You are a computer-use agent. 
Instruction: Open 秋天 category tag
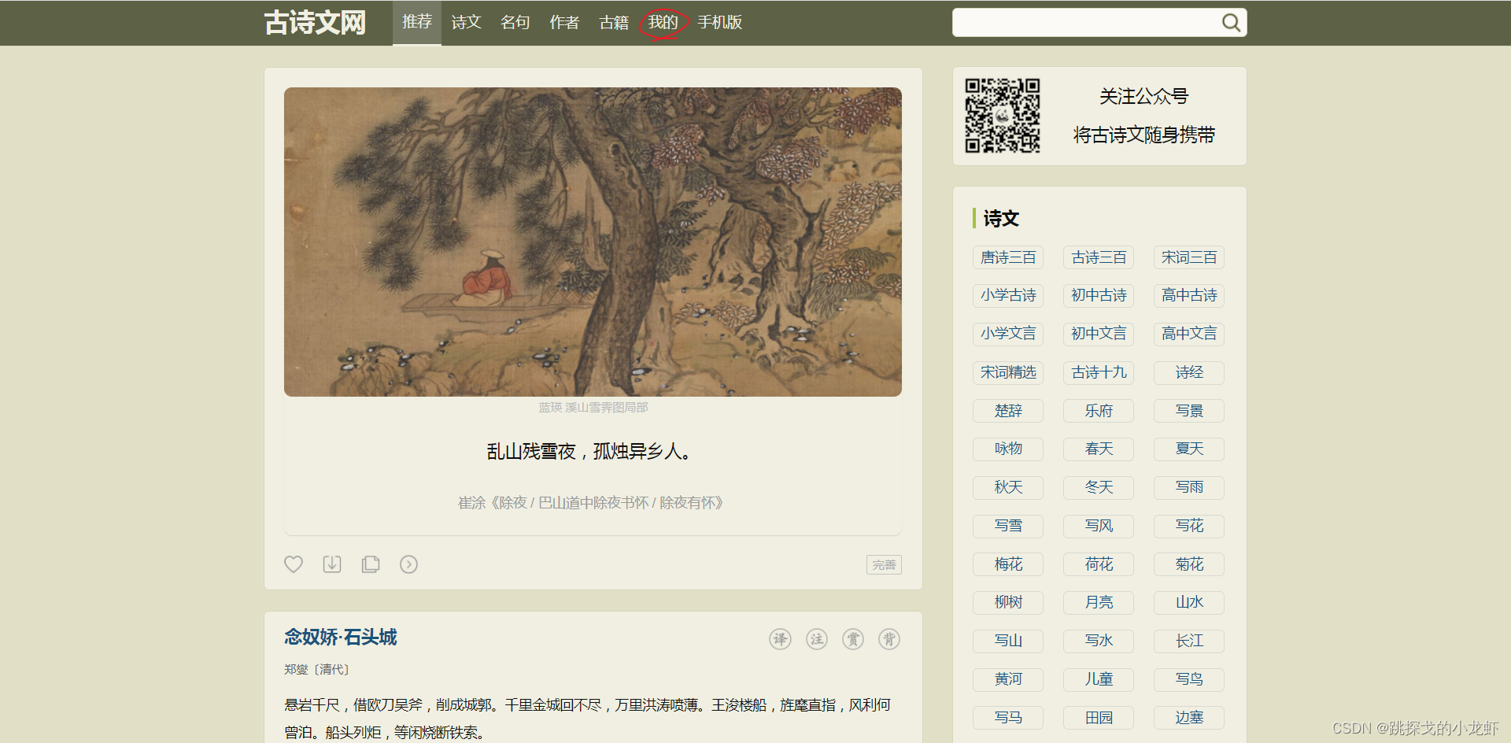[x=1008, y=487]
